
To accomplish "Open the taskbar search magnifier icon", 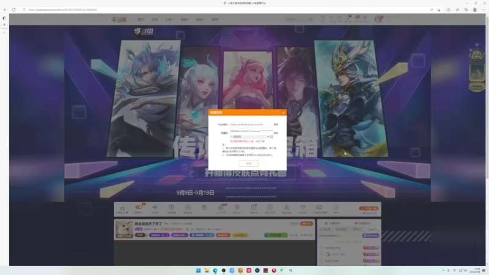I will coord(291,270).
